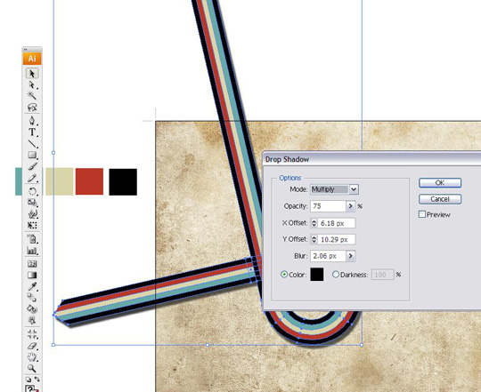Select the Selection tool black arrow
Image resolution: width=481 pixels, height=392 pixels.
32,74
